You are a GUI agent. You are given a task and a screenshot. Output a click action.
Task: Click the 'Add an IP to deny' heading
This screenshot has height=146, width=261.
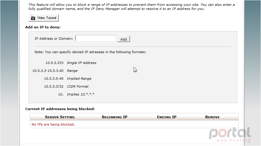[43, 27]
